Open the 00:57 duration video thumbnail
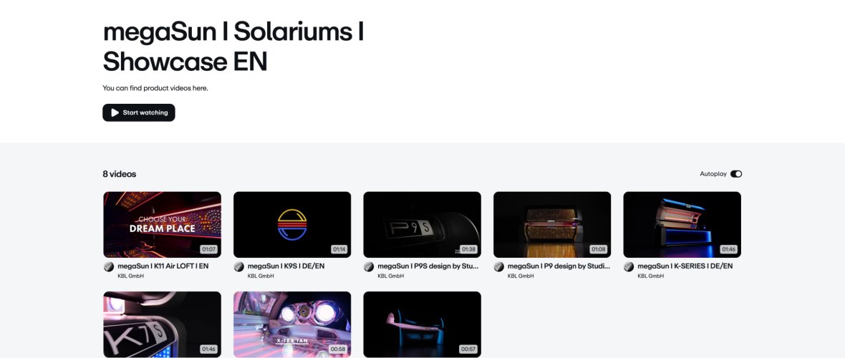845x358 pixels. 422,324
